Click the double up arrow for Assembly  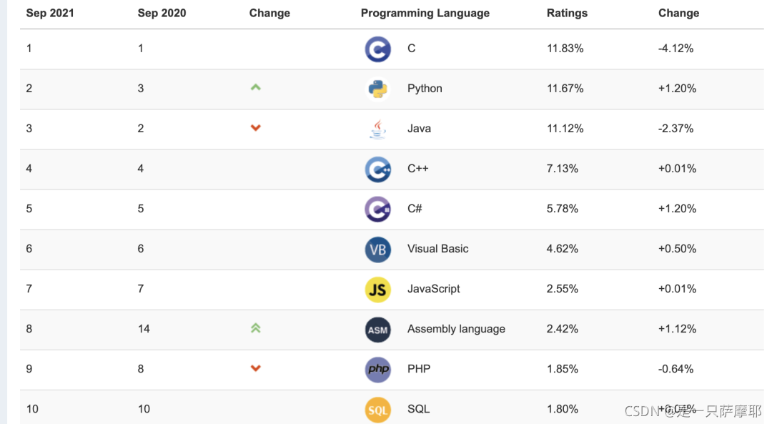255,328
